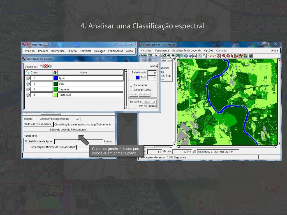This screenshot has height=215, width=287.
Task: Click the red right-arrow cube toolbar icon
Action: pyautogui.click(x=214, y=56)
